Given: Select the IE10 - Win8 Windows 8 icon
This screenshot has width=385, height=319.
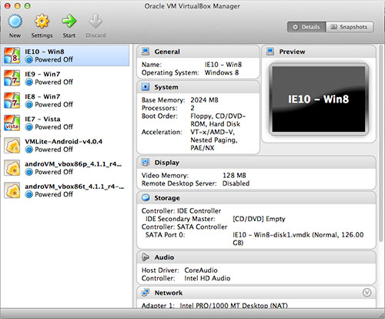Looking at the screenshot, I should click(x=12, y=55).
